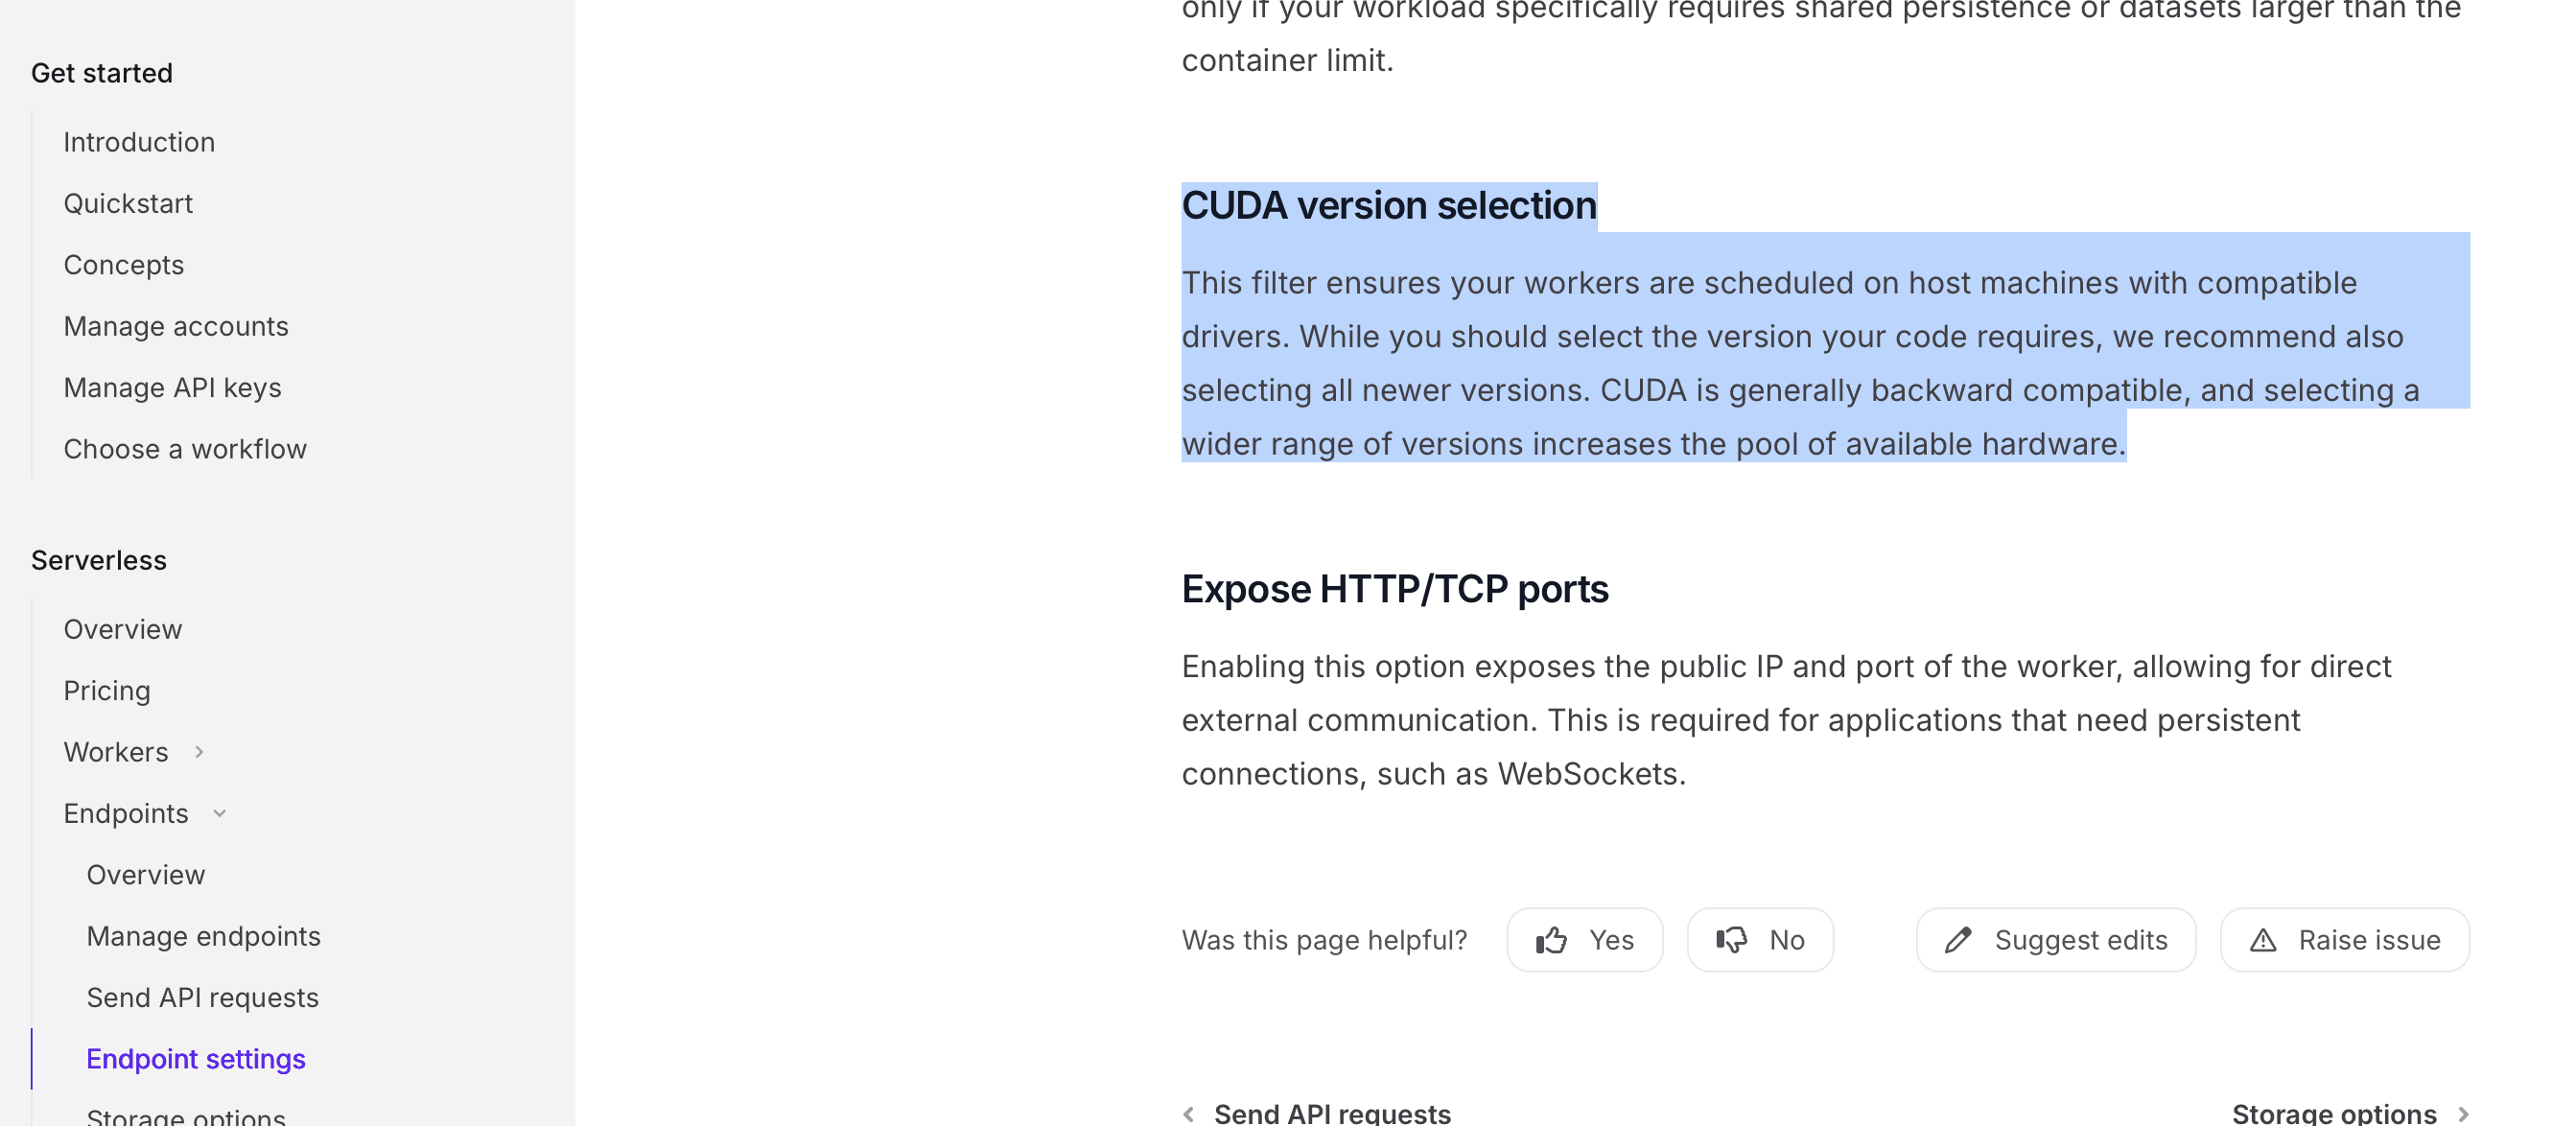Screen dimensions: 2576x1126
Task: Click the right arrow after Storage options
Action: [x=2463, y=1114]
